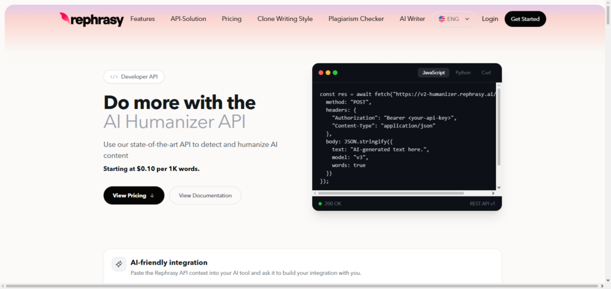Open the API-Solution nav link
The image size is (611, 289).
(x=188, y=18)
